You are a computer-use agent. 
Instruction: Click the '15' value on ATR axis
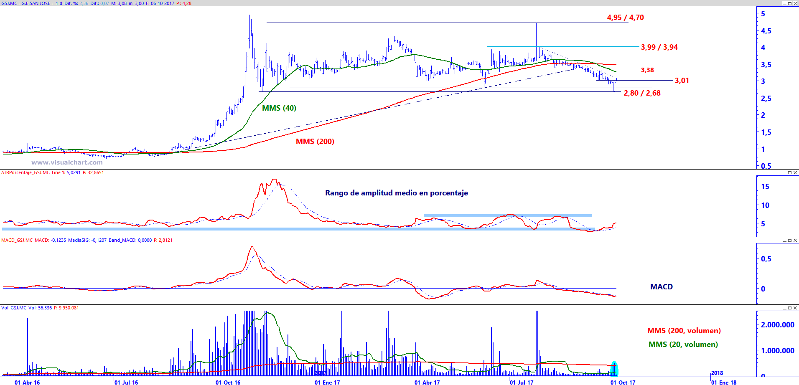click(765, 187)
